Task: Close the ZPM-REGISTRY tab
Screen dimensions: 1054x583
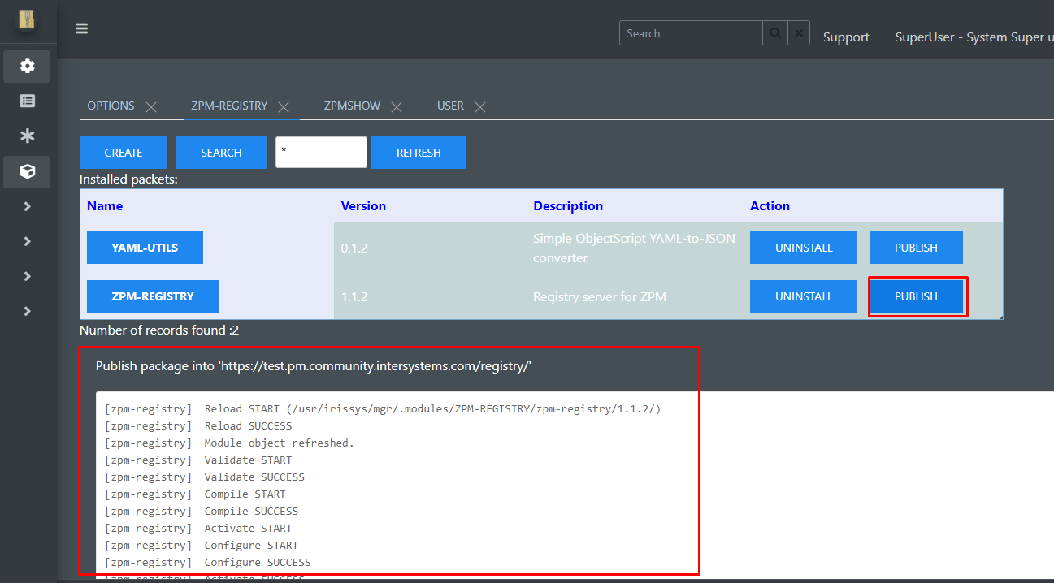Action: (x=284, y=106)
